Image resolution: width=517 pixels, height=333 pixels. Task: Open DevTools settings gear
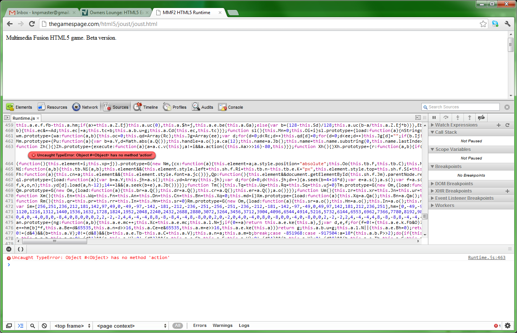[x=507, y=326]
